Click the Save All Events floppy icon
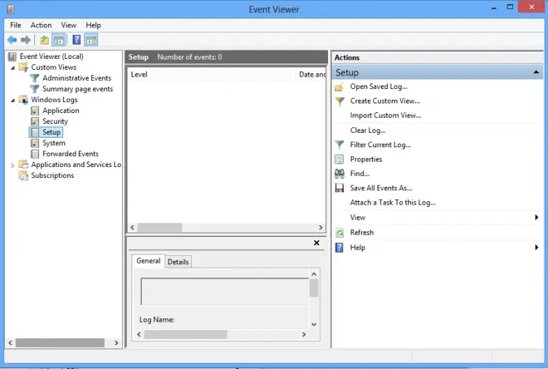548x369 pixels. coord(339,188)
